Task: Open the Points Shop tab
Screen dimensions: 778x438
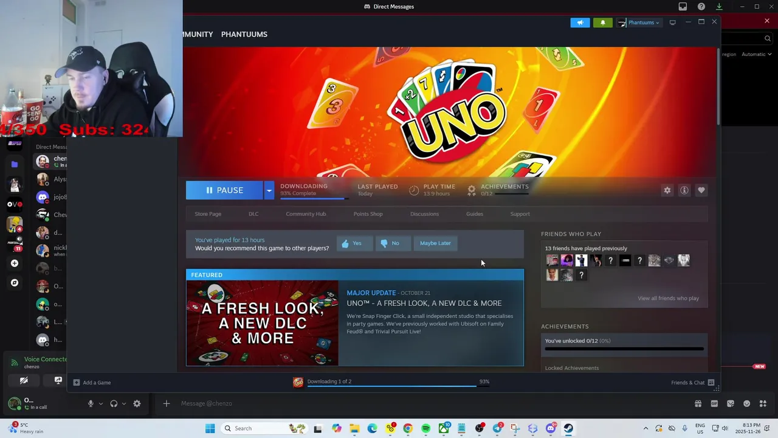Action: (x=368, y=214)
